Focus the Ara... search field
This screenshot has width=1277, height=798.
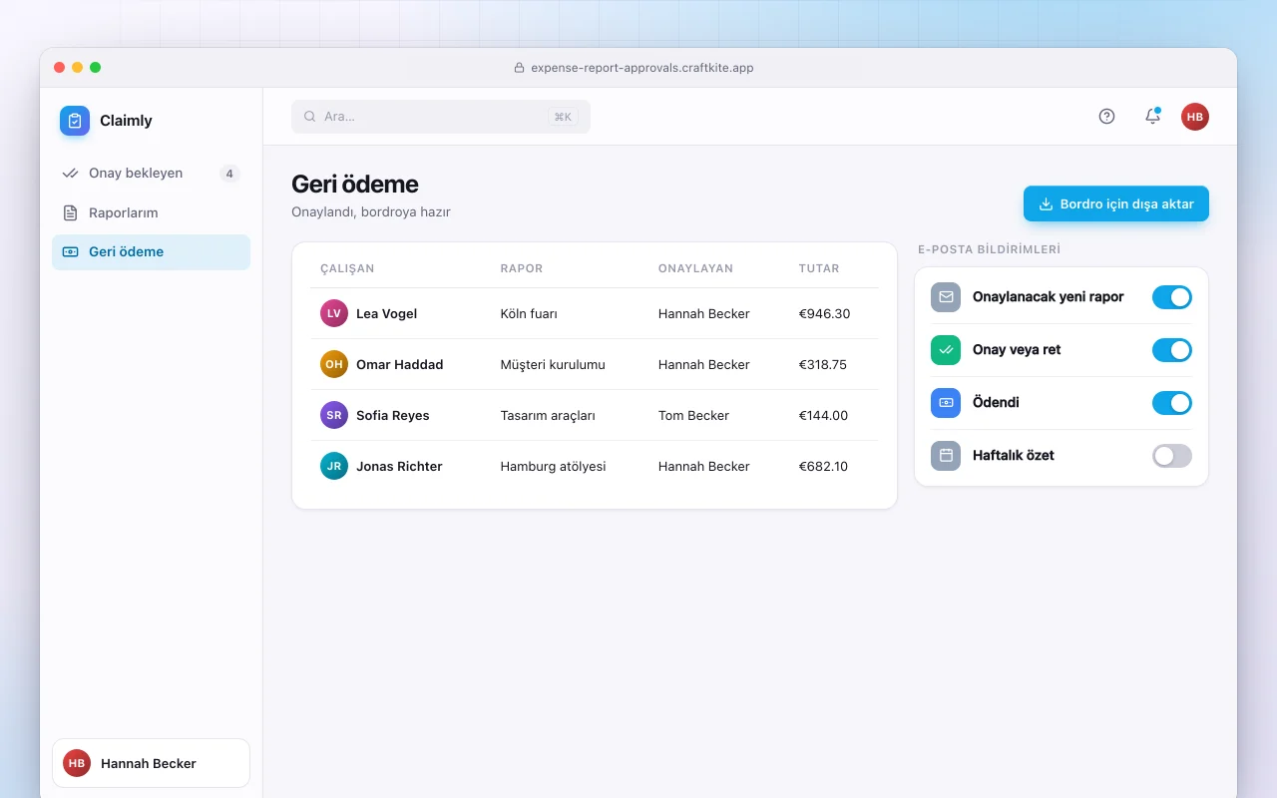(x=441, y=117)
